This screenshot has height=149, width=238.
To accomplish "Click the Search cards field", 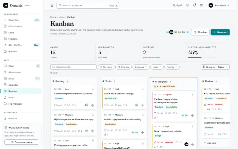I will [x=73, y=67].
